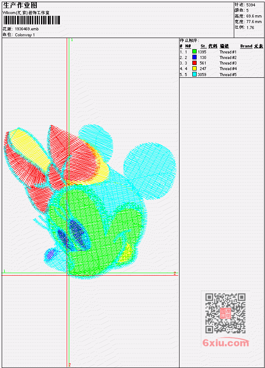Click the 'Brand' column header
This screenshot has width=265, height=368.
pos(246,46)
